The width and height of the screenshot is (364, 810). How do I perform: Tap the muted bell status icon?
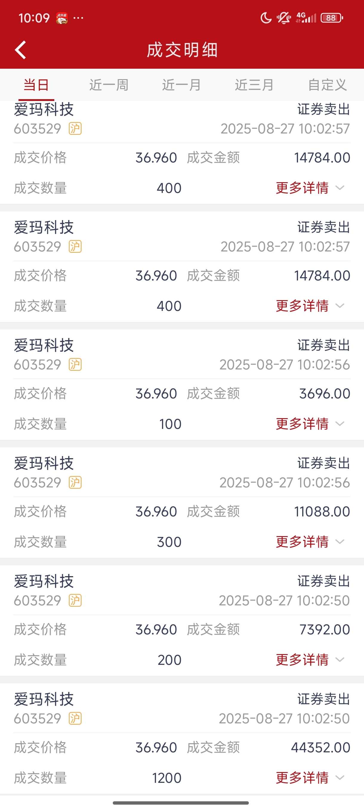click(284, 18)
